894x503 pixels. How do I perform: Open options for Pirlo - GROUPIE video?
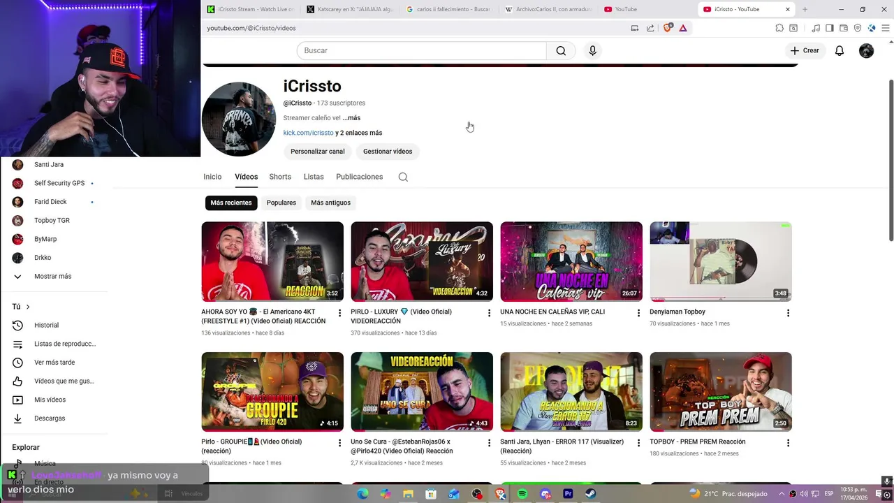pyautogui.click(x=339, y=443)
